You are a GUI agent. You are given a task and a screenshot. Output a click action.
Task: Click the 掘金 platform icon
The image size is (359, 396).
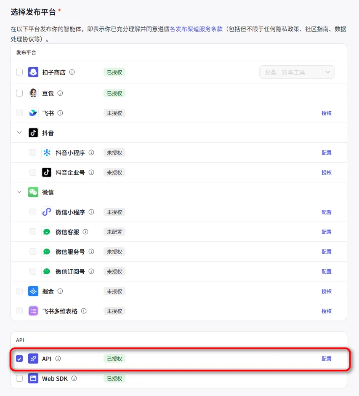[33, 291]
